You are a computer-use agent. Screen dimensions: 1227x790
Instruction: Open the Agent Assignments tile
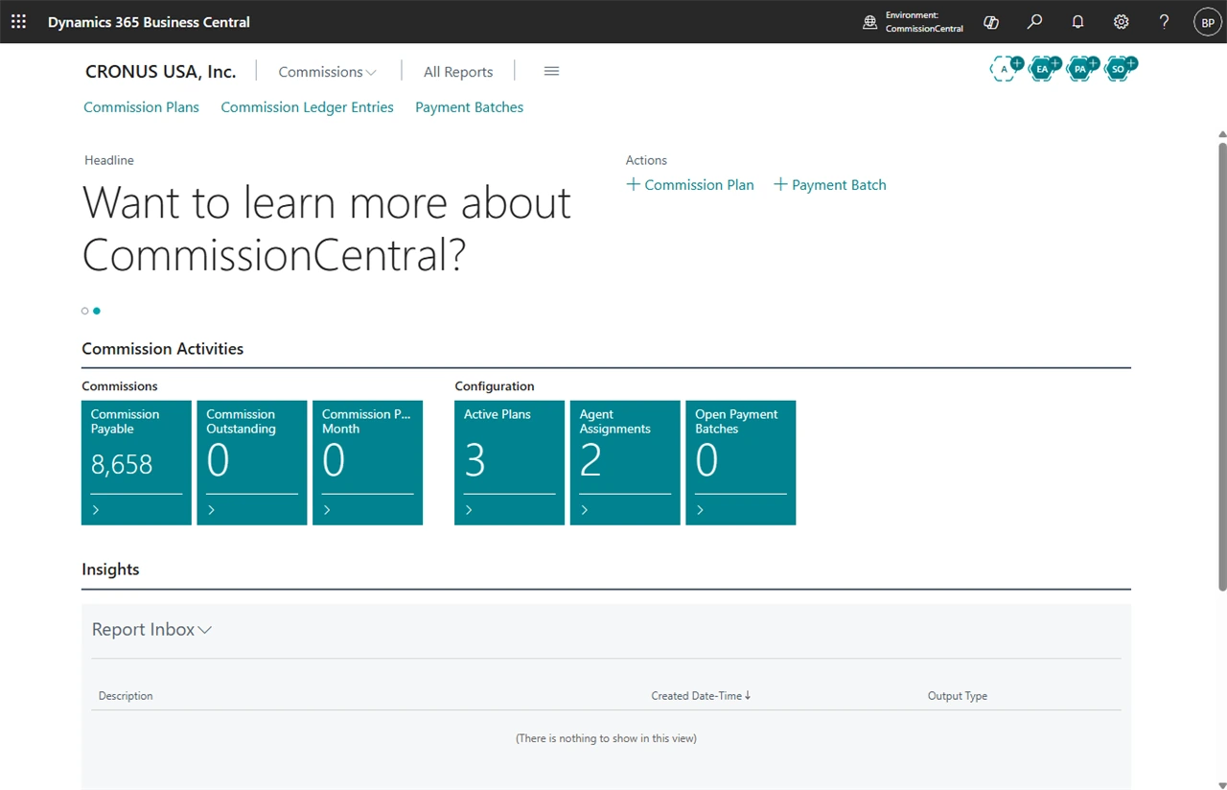[625, 462]
